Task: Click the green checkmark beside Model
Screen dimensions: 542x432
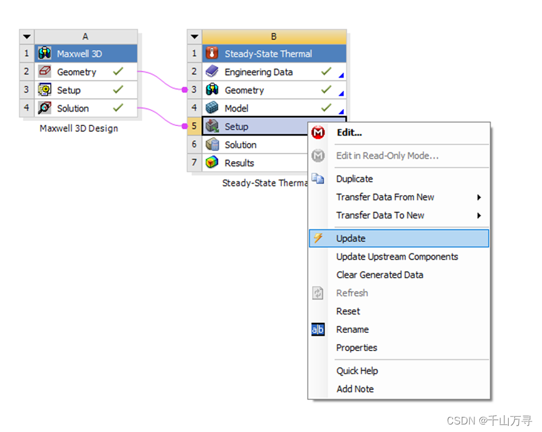Action: 326,108
